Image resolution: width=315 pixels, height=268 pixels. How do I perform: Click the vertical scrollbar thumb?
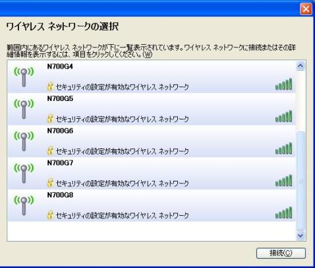[301, 181]
